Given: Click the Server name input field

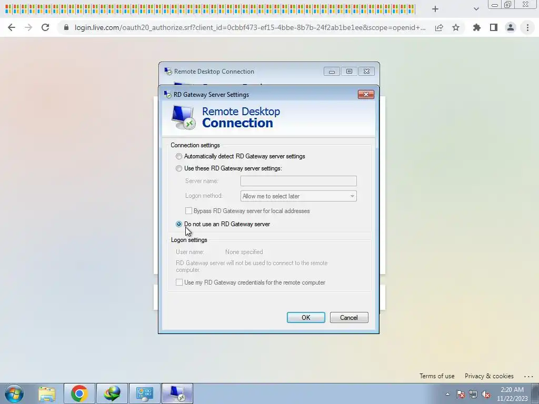Looking at the screenshot, I should pos(298,181).
